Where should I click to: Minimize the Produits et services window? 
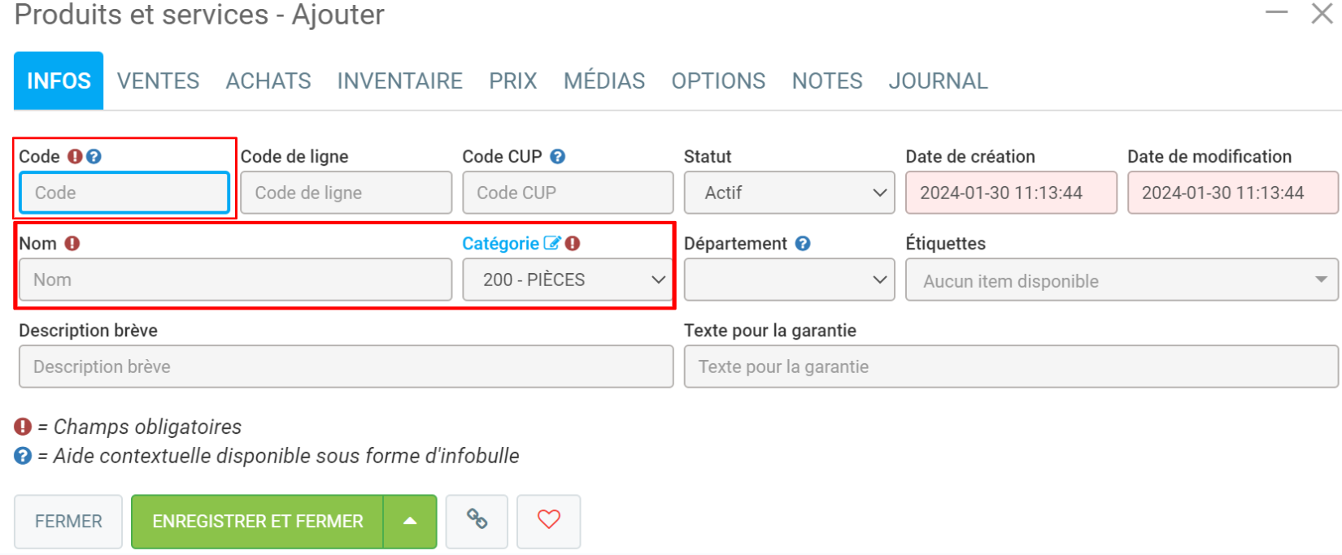coord(1276,13)
